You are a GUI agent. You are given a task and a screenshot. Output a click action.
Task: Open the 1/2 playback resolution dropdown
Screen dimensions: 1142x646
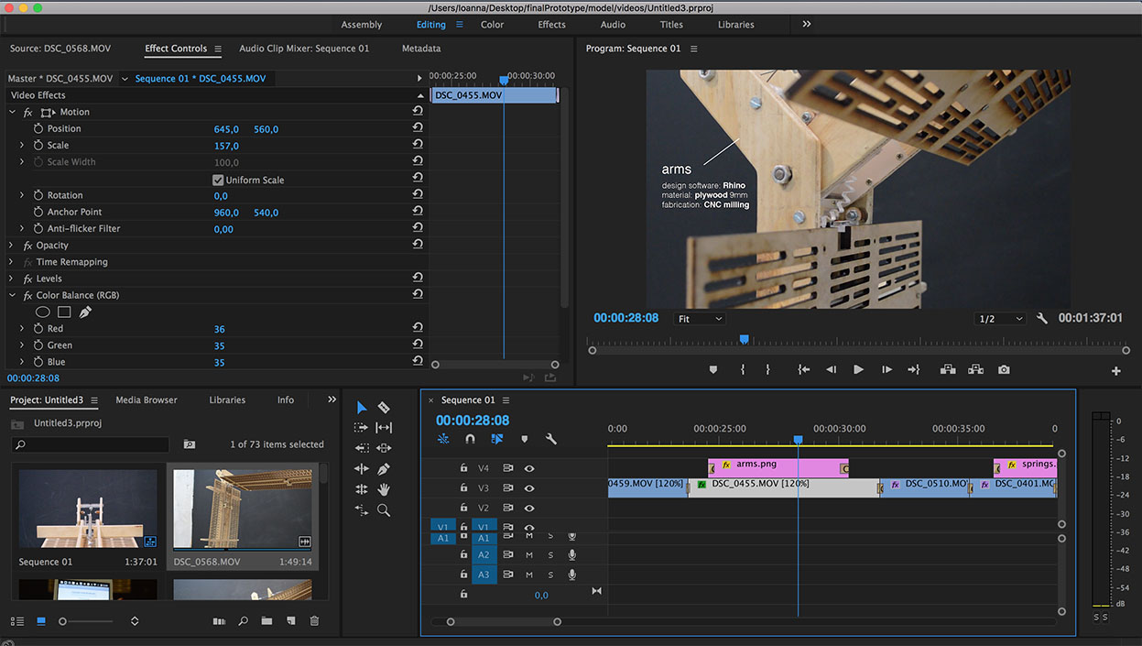click(x=997, y=318)
